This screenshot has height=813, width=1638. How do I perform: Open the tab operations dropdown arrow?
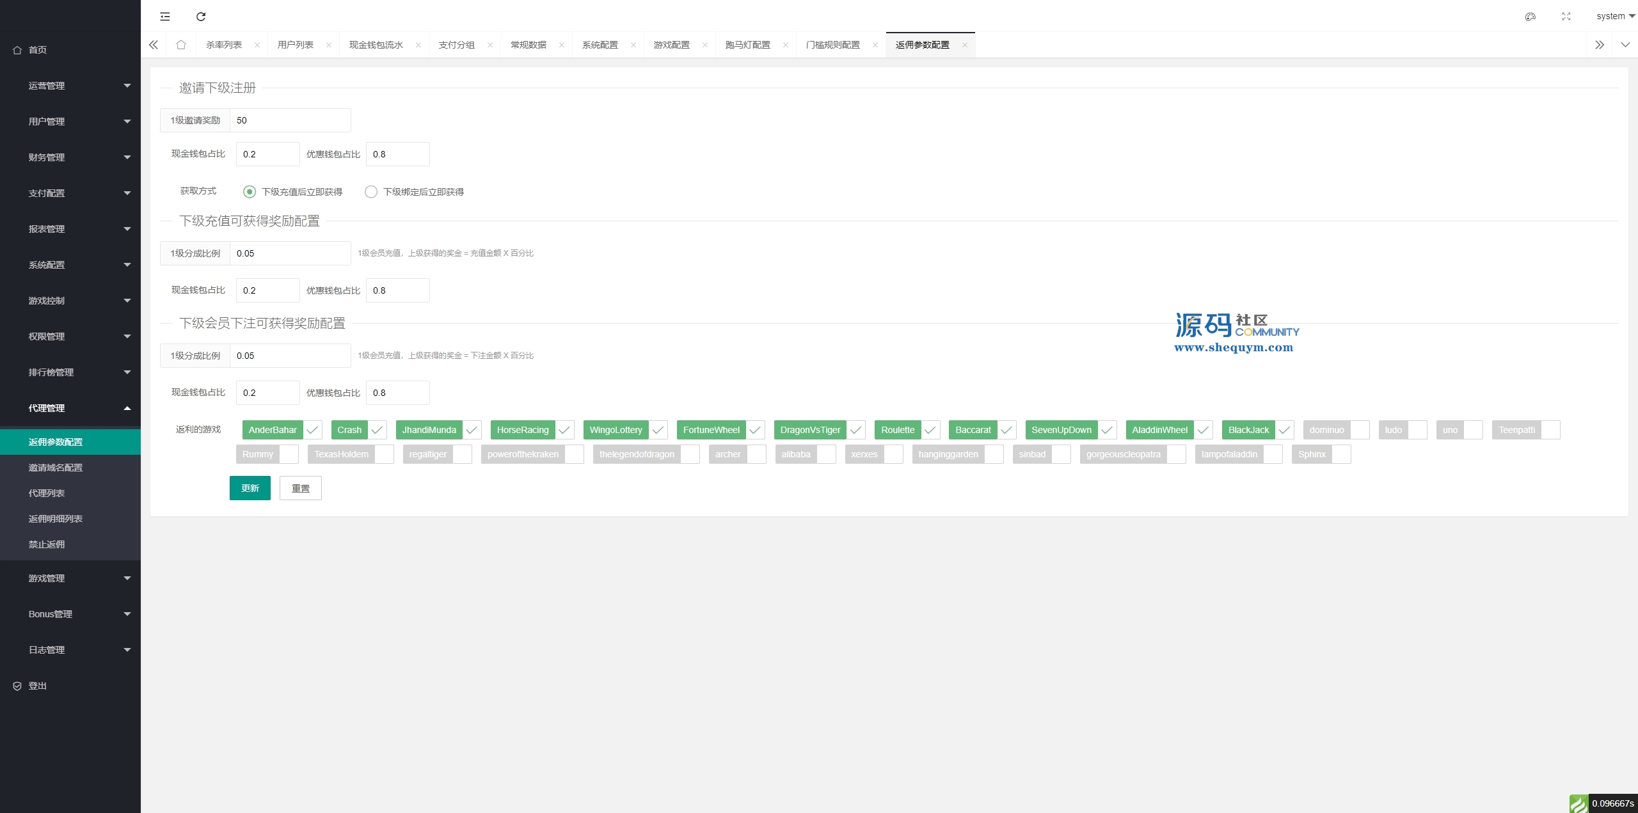[x=1625, y=45]
